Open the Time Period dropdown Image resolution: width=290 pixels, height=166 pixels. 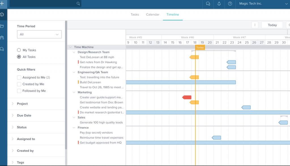[39, 34]
